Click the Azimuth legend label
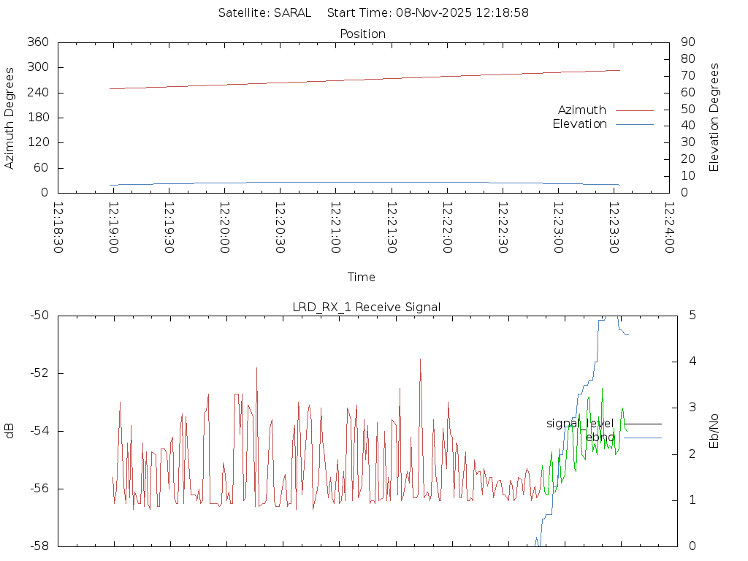This screenshot has height=561, width=748. click(581, 110)
